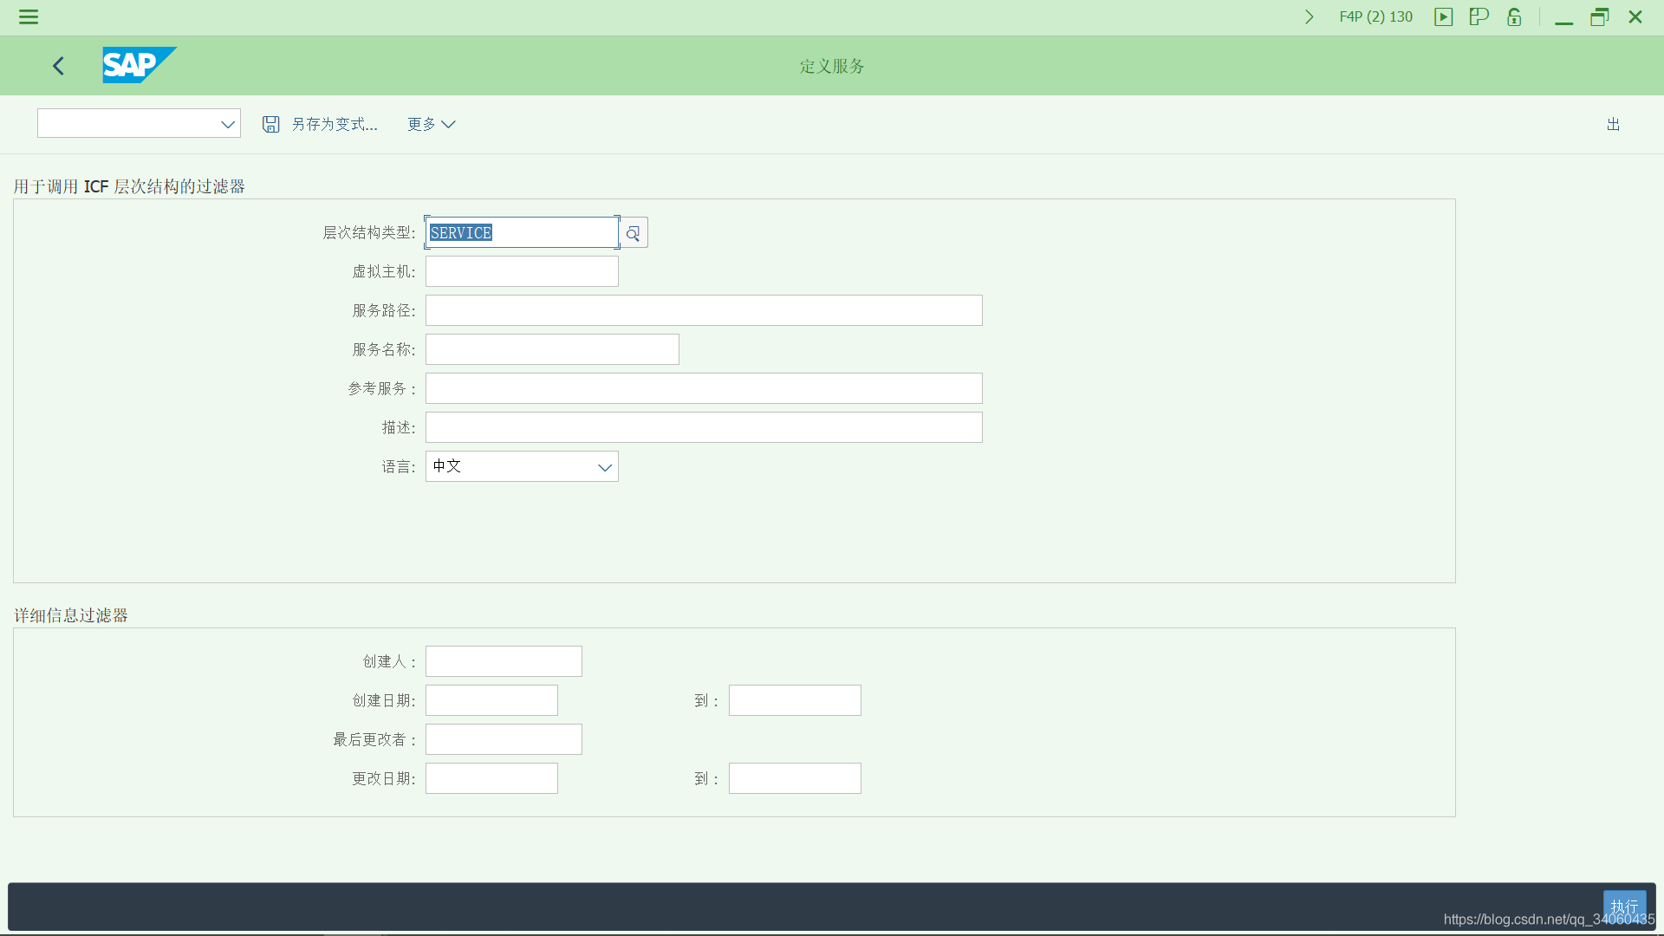1664x936 pixels.
Task: Click the save variant disk icon
Action: (x=271, y=124)
